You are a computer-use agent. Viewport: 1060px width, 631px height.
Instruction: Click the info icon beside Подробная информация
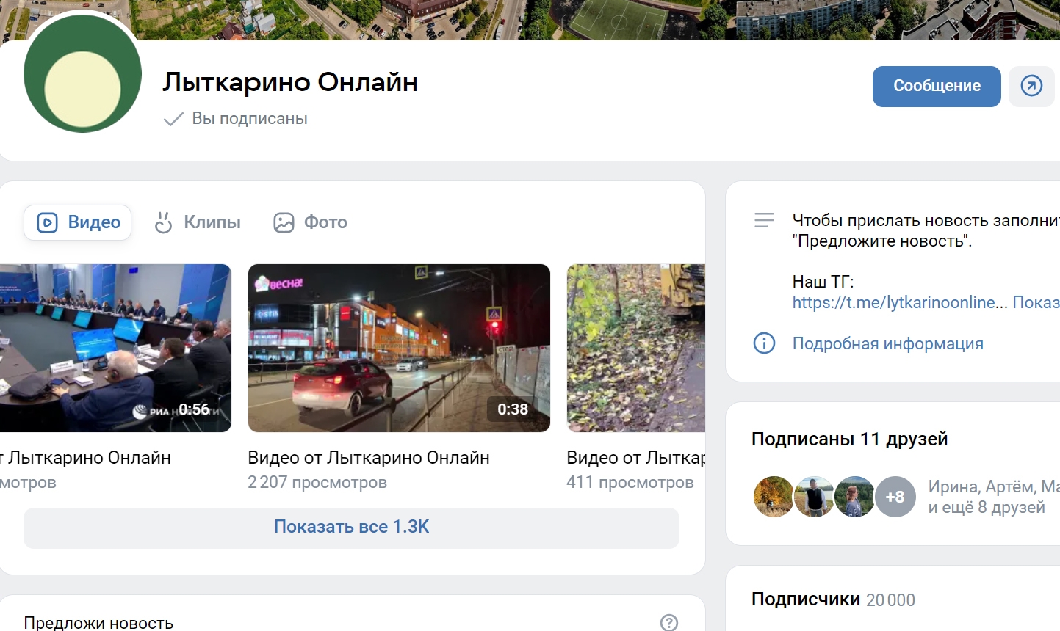764,343
